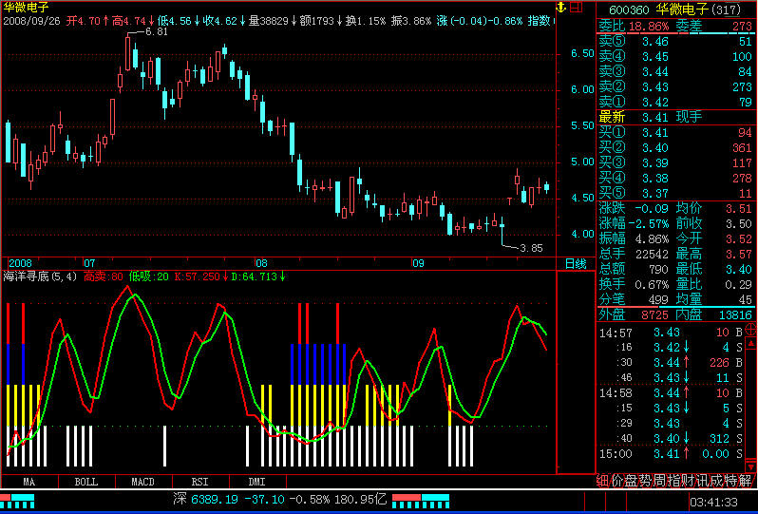Click the 高卖:80 indicator value
Screen dimensions: 758x514
click(x=104, y=277)
